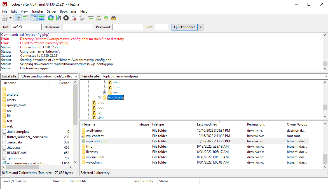Open the Transfer menu
This screenshot has height=189, width=328.
point(37,11)
